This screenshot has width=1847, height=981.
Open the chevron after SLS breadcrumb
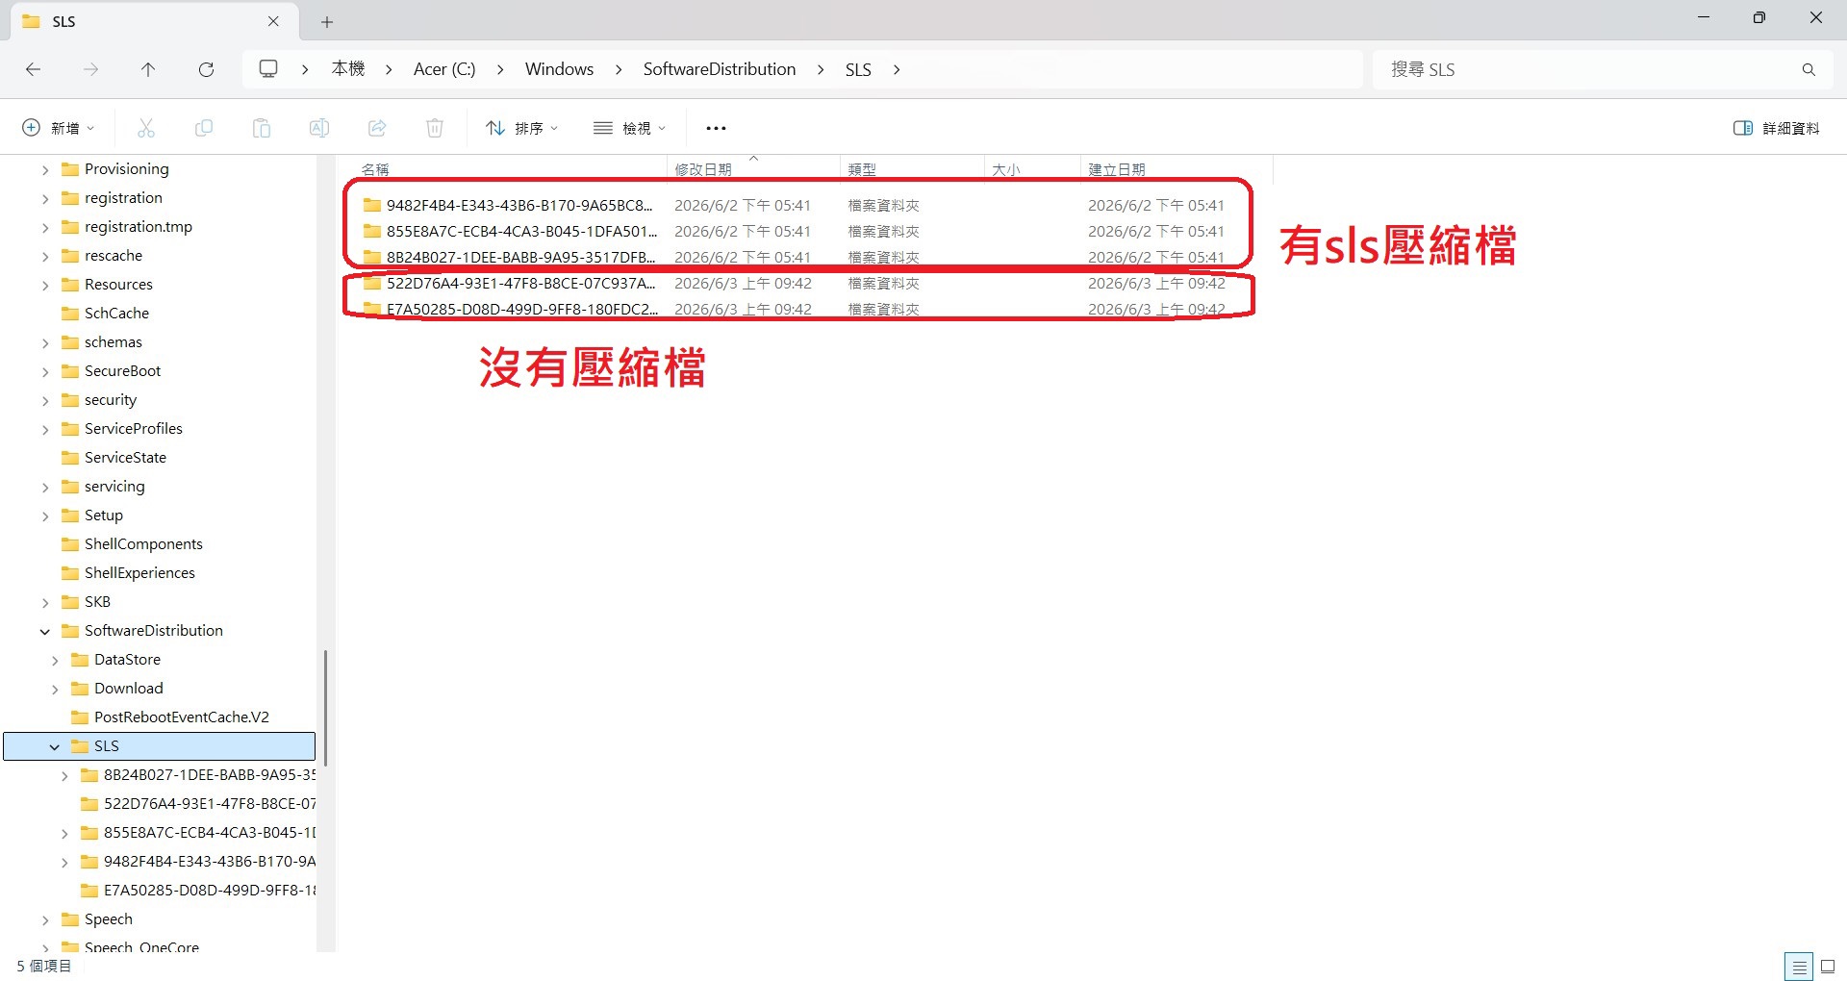point(897,69)
